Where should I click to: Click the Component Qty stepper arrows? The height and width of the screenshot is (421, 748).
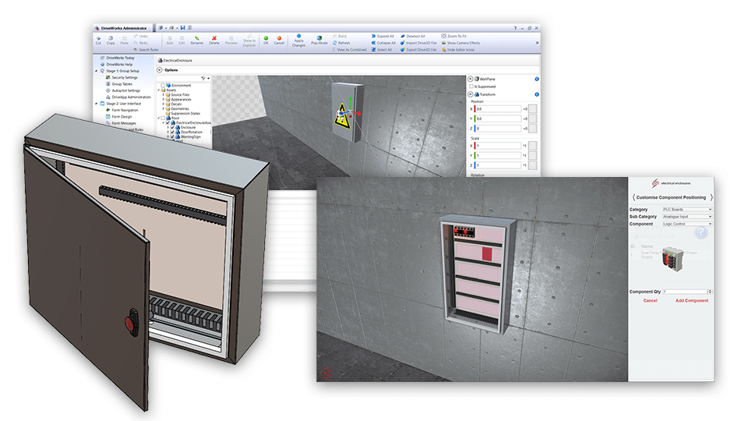(710, 292)
